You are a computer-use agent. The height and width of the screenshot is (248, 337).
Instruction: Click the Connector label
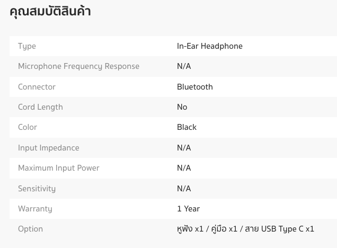coord(37,87)
